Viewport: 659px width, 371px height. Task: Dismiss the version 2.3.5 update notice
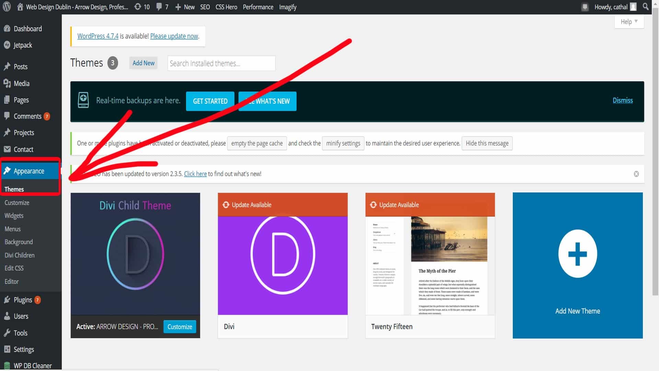click(x=636, y=174)
